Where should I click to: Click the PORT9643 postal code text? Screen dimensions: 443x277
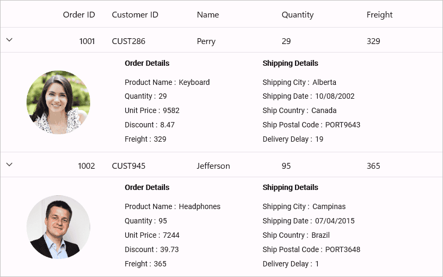click(x=343, y=125)
